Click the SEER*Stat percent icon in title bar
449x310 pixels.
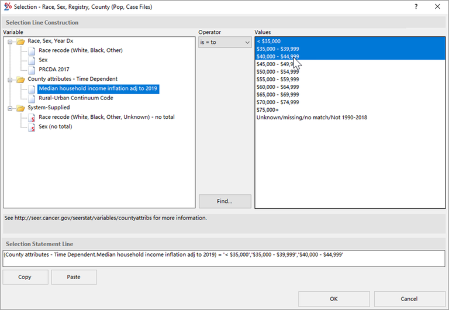(8, 6)
